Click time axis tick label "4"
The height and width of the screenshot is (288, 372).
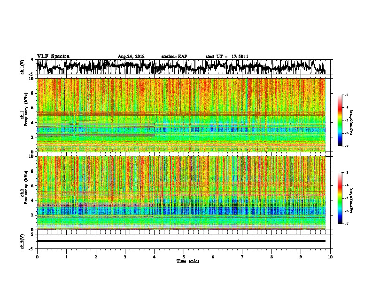coord(155,257)
